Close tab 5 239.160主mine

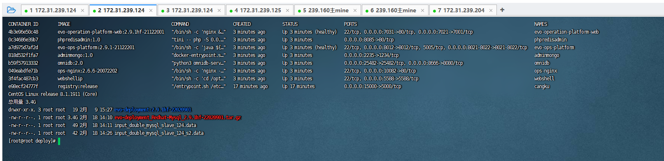click(355, 10)
